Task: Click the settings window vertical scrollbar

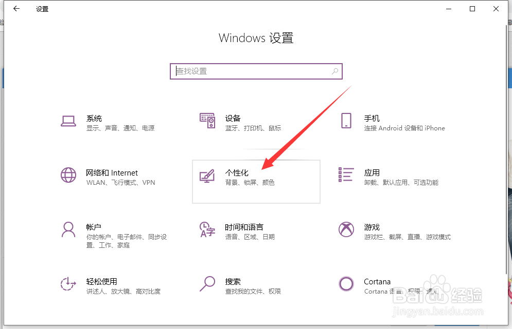Action: pyautogui.click(x=505, y=150)
